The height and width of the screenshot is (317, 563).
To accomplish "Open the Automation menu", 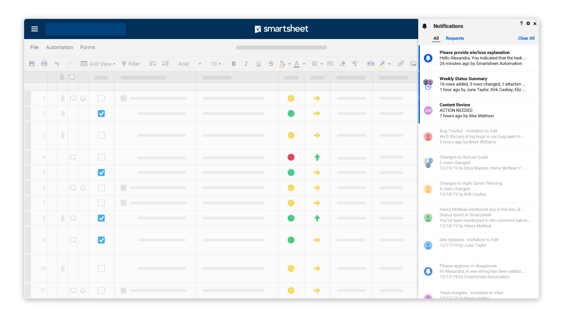I will pos(60,47).
